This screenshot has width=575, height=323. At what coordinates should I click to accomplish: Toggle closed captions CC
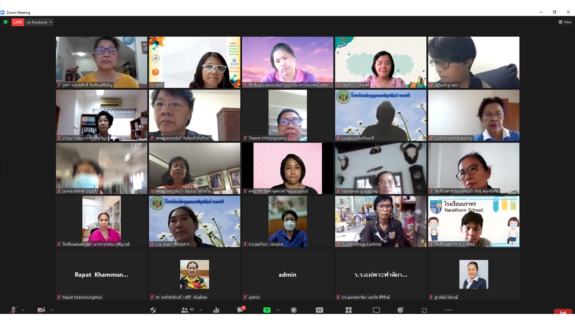point(319,310)
